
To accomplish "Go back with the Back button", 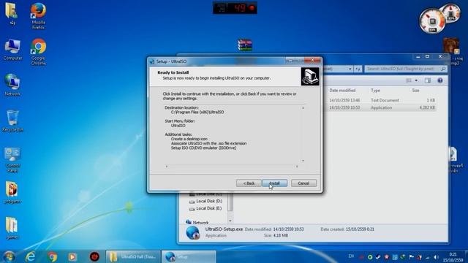I will pyautogui.click(x=249, y=183).
